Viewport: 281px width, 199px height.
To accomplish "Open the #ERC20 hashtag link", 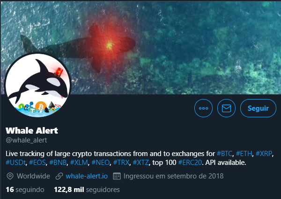I will [190, 163].
